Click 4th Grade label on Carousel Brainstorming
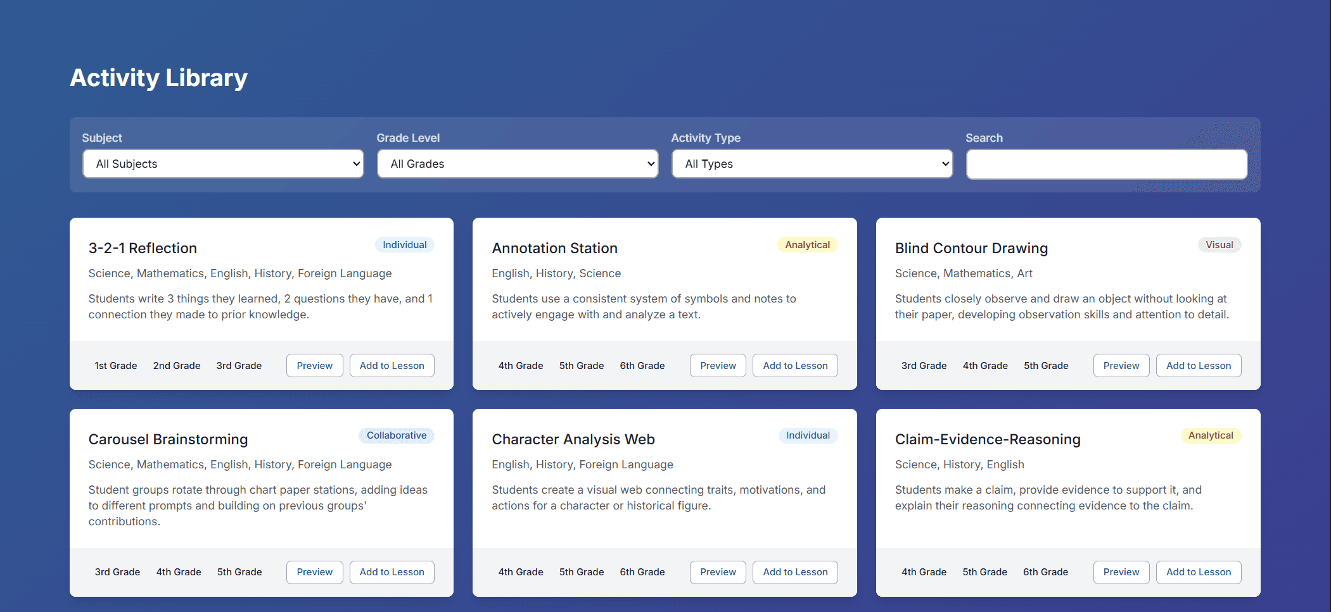1331x612 pixels. (179, 572)
